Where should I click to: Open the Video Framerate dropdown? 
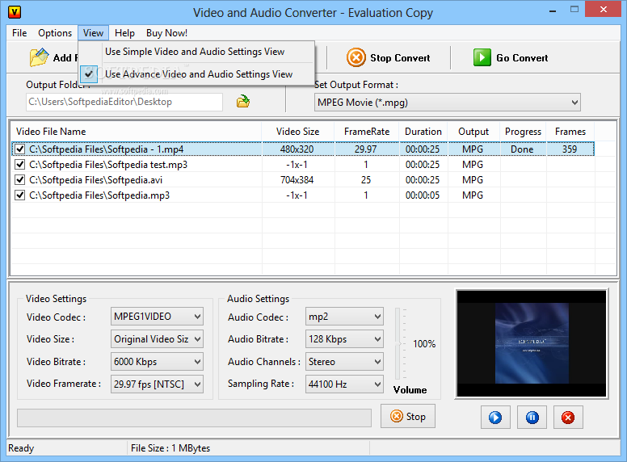[x=157, y=384]
